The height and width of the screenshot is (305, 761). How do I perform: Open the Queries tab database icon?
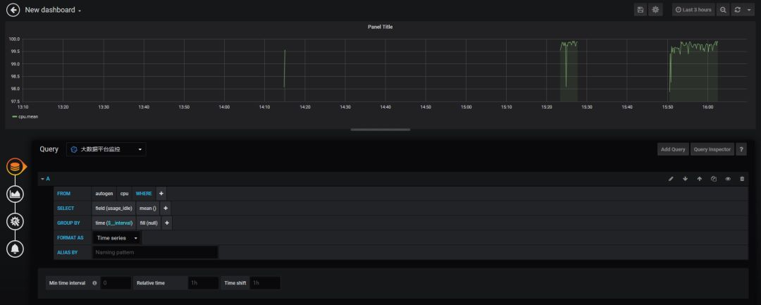[x=15, y=167]
